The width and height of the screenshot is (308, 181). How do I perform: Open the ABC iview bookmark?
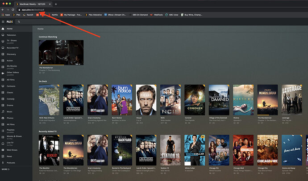pyautogui.click(x=172, y=15)
